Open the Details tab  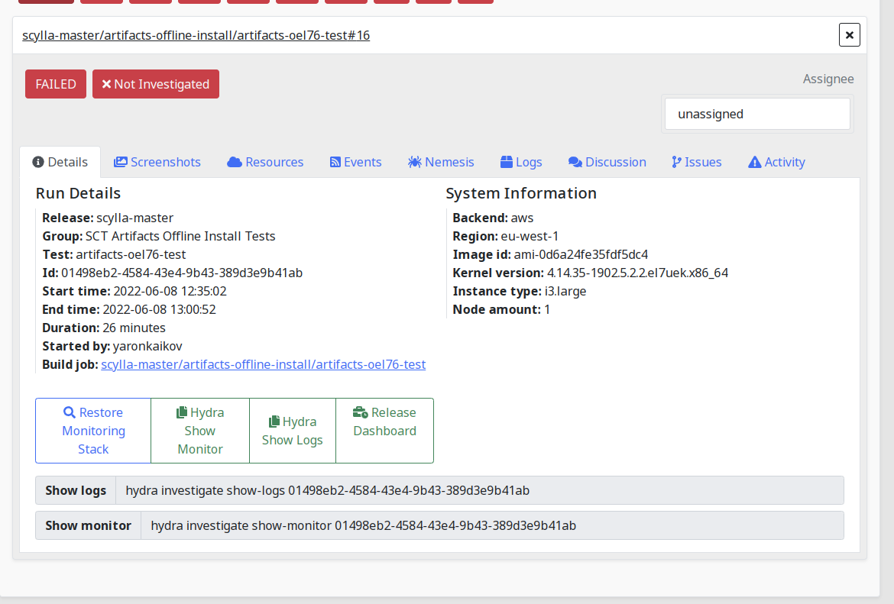(60, 162)
